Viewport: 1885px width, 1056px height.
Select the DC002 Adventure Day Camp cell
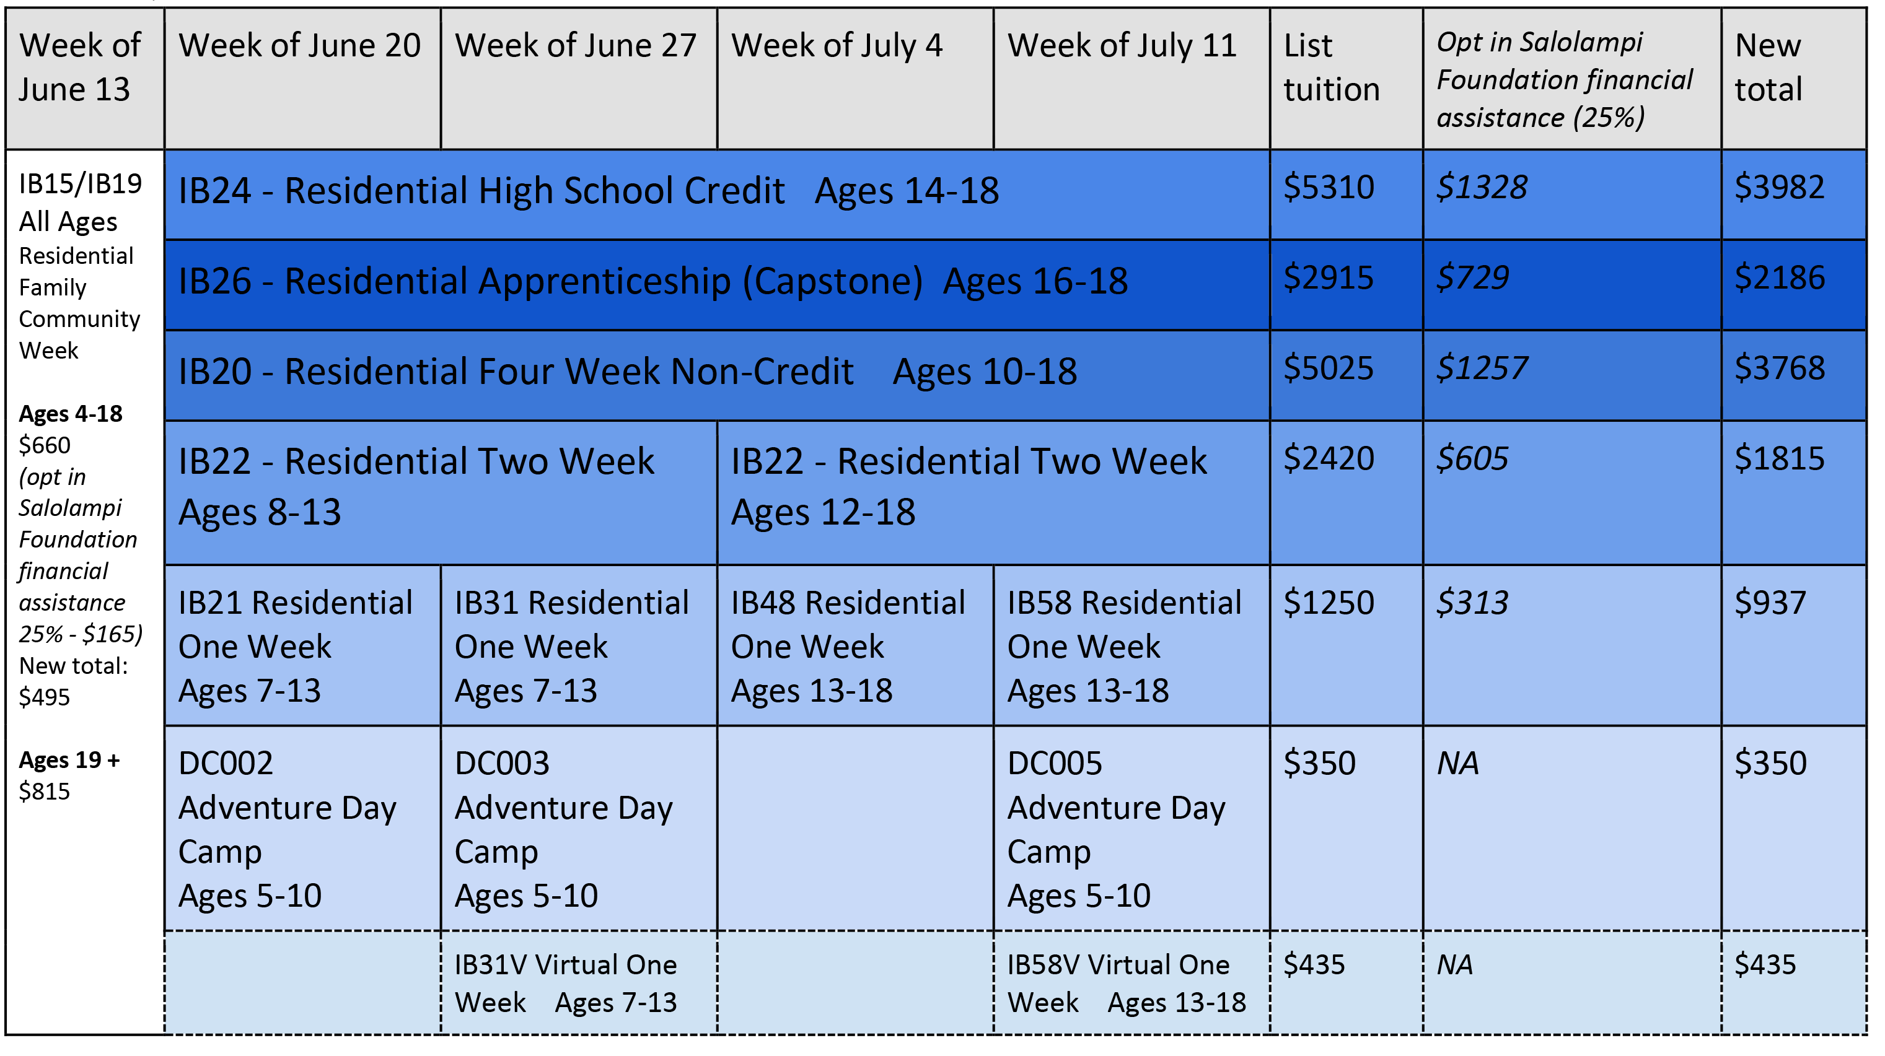[288, 829]
